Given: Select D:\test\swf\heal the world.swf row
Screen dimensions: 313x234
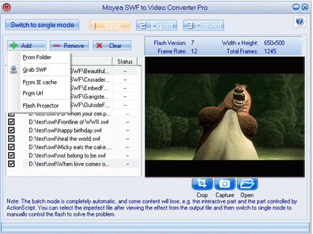Looking at the screenshot, I should pyautogui.click(x=74, y=138).
